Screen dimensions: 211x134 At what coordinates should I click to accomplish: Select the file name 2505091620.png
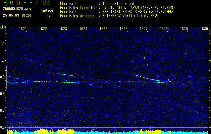coord(17,9)
